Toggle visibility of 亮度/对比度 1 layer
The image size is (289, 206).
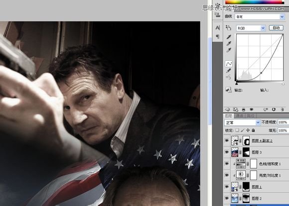(x=227, y=175)
